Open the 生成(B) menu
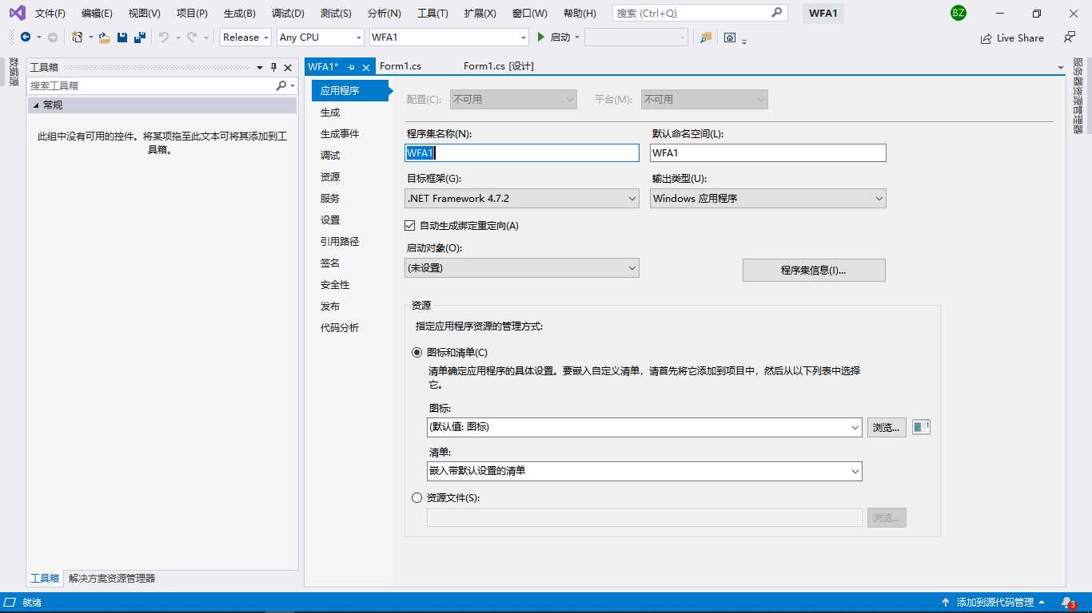The width and height of the screenshot is (1092, 613). [240, 14]
